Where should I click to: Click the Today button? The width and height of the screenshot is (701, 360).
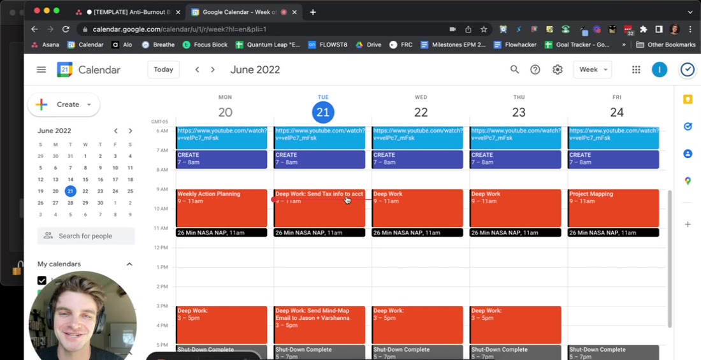click(163, 69)
